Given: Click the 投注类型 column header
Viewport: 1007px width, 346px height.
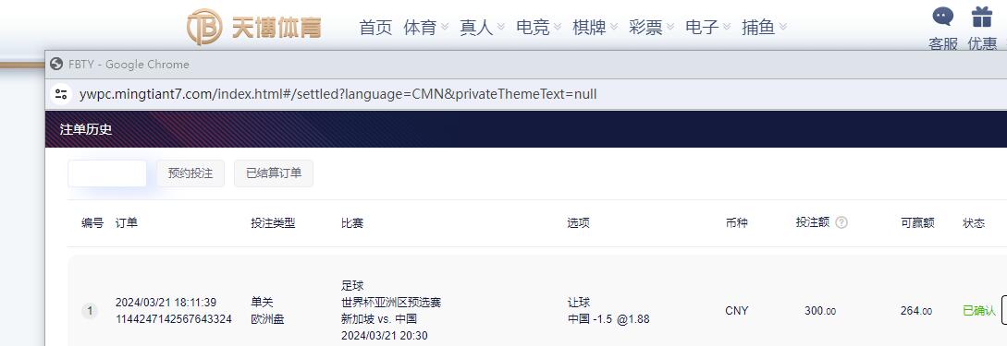Looking at the screenshot, I should pos(273,223).
